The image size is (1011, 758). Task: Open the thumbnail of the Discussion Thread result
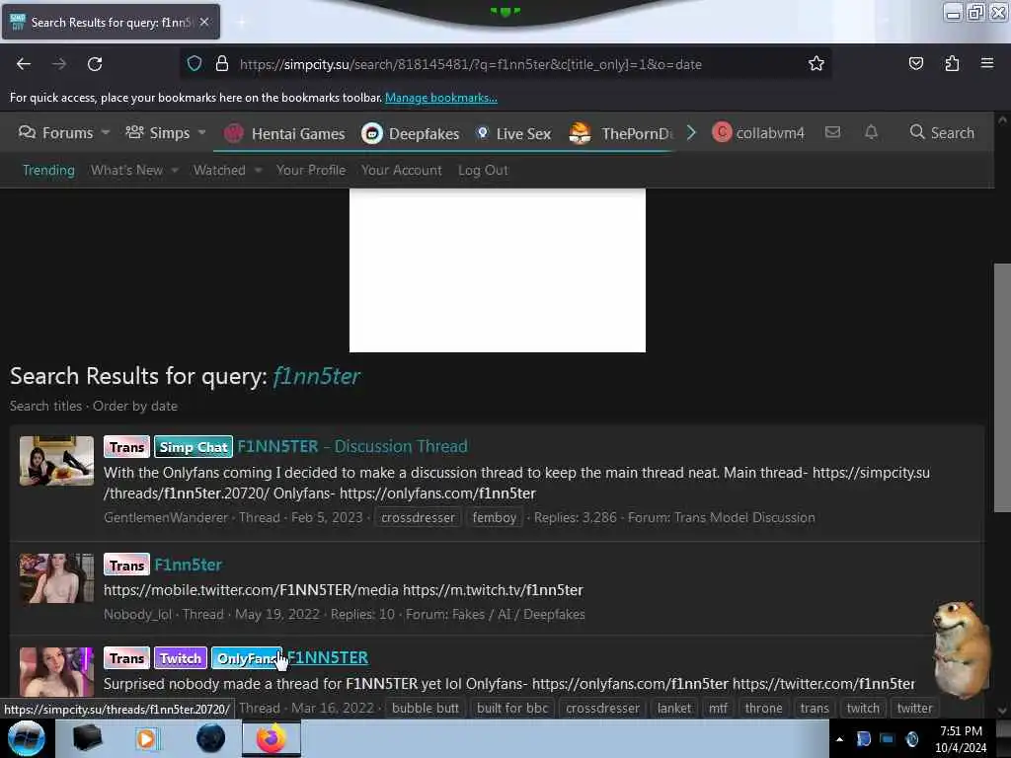coord(56,461)
